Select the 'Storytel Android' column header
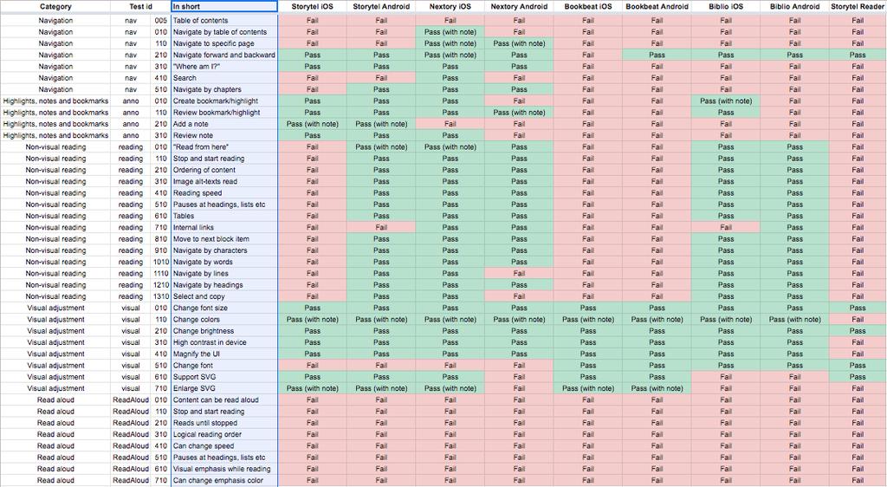The width and height of the screenshot is (887, 487). pos(381,7)
